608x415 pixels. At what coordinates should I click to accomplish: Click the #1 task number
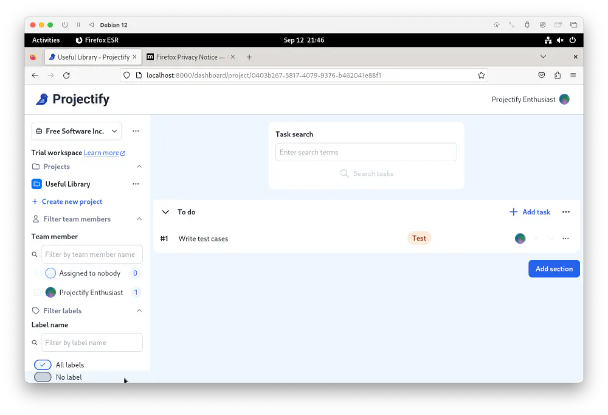[164, 239]
